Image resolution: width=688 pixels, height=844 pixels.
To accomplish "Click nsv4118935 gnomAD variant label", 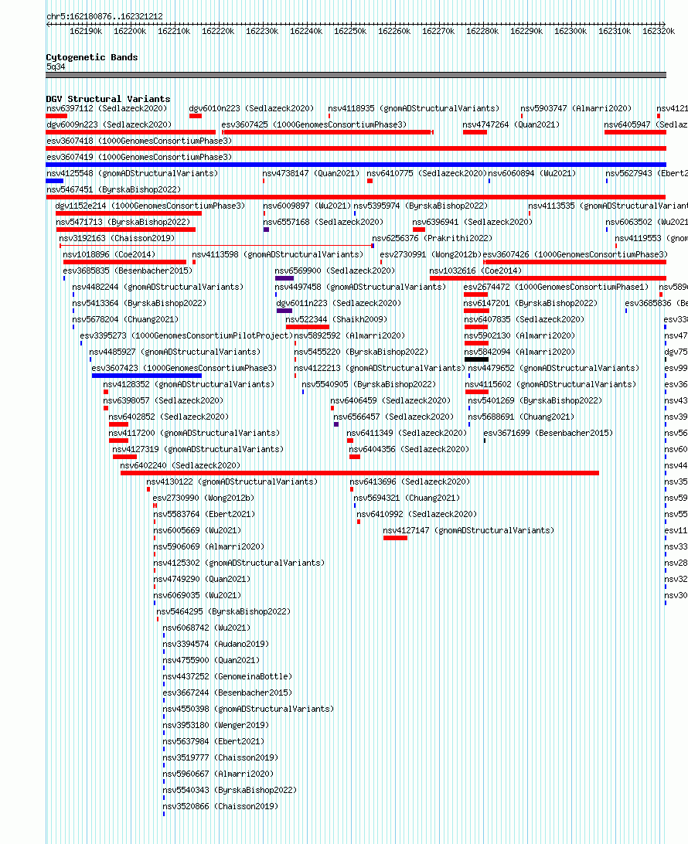I will tap(414, 108).
